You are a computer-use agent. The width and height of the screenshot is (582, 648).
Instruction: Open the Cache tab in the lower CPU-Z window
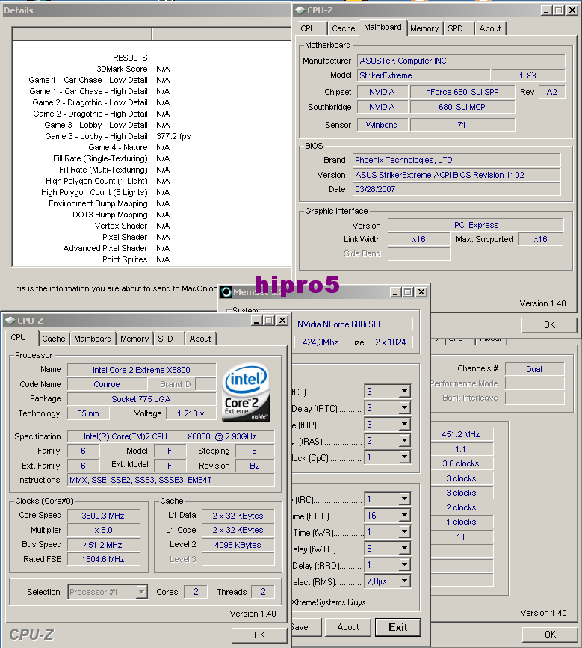53,339
